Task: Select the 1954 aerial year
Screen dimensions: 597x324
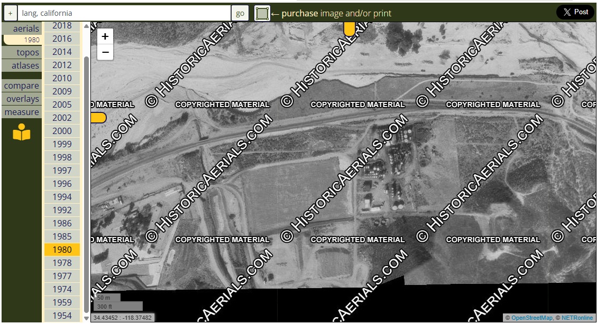Action: (62, 316)
